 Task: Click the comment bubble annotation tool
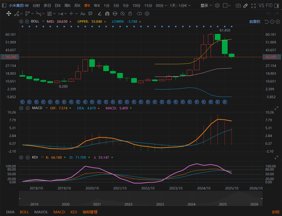[x=90, y=14]
